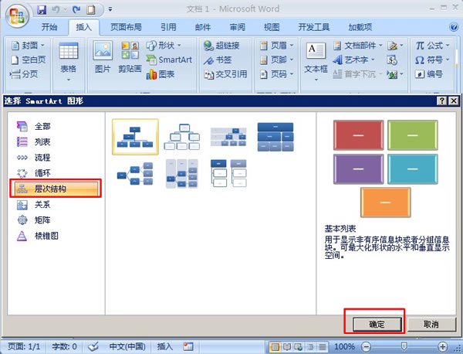Cancel the SmartArt dialog with 取消
Screen dimensions: 463x354
tap(431, 325)
